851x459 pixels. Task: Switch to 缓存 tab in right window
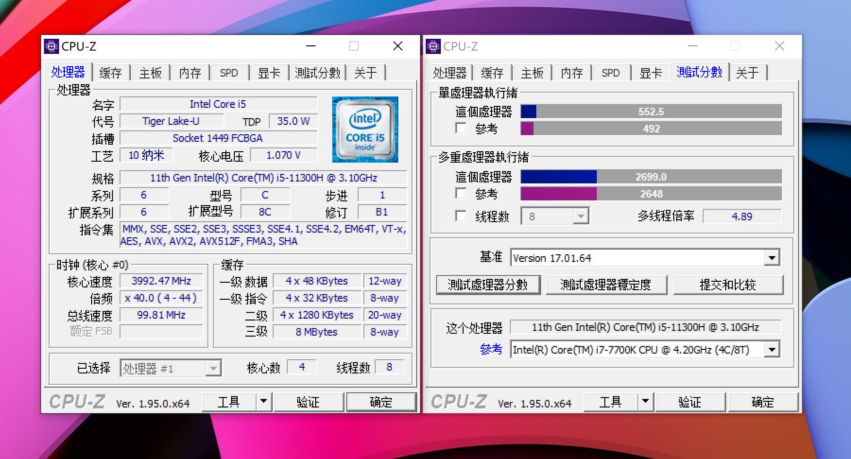[492, 73]
